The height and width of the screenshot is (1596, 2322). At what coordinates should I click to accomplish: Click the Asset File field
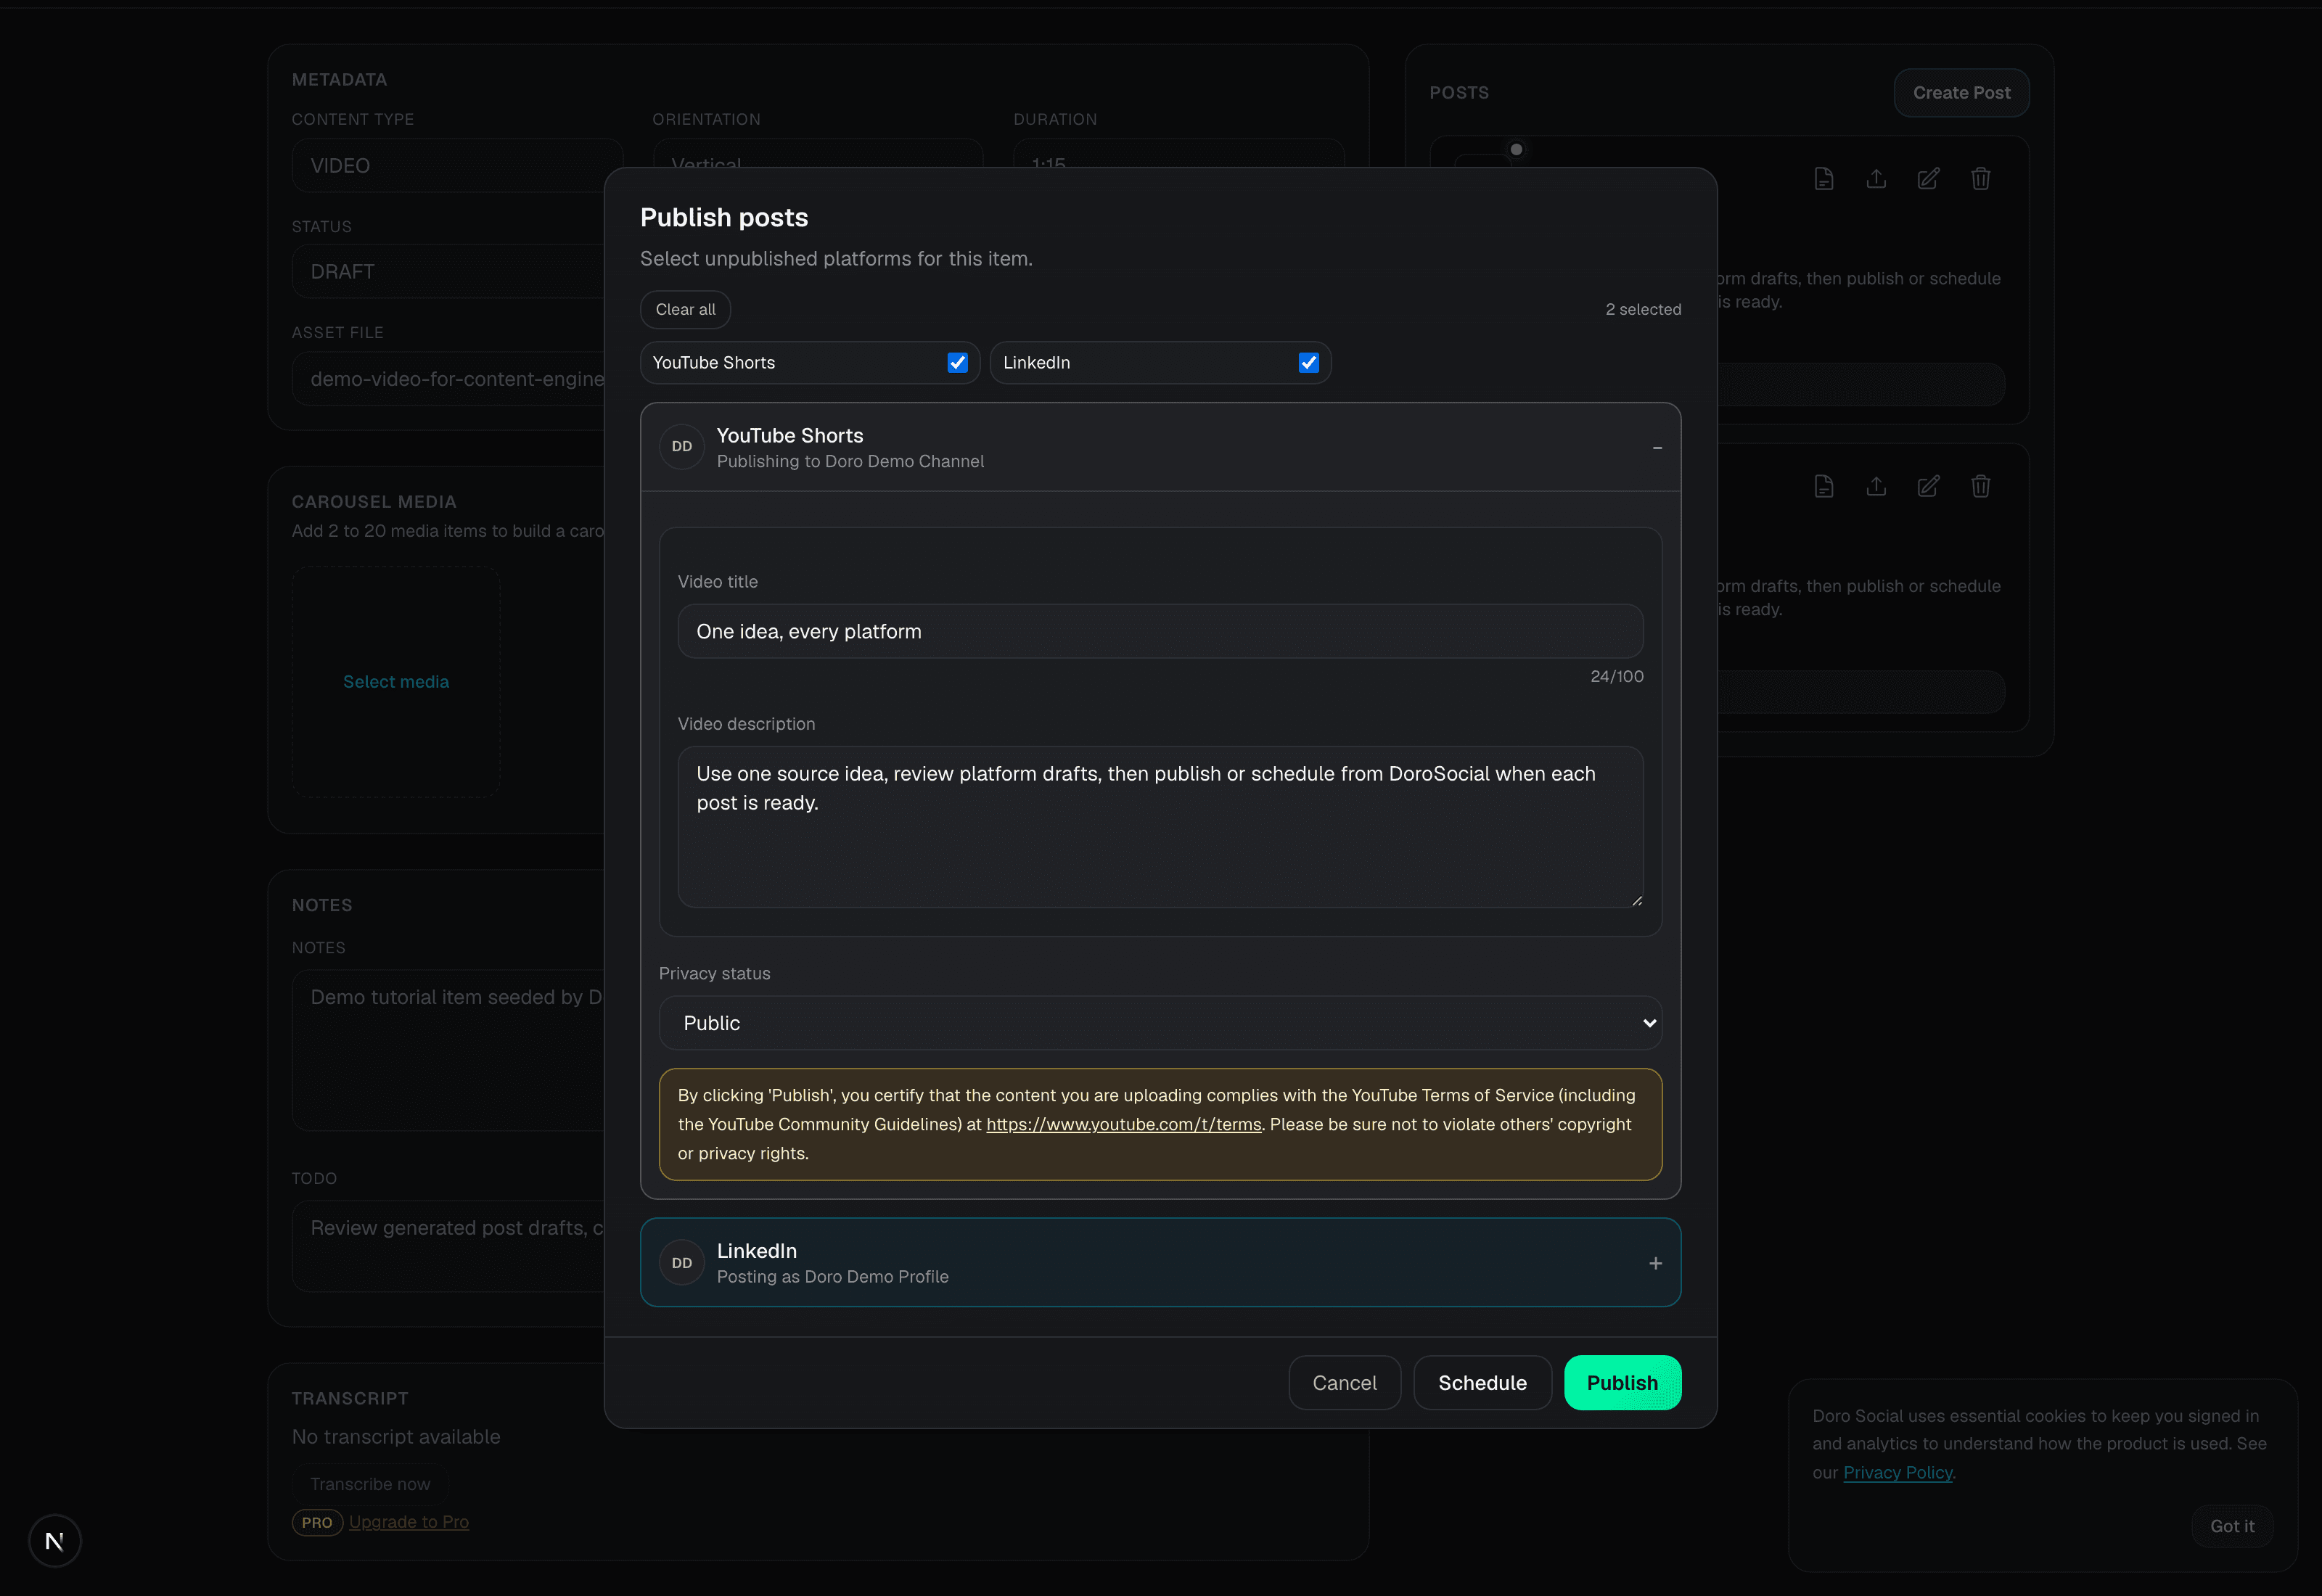[x=448, y=379]
